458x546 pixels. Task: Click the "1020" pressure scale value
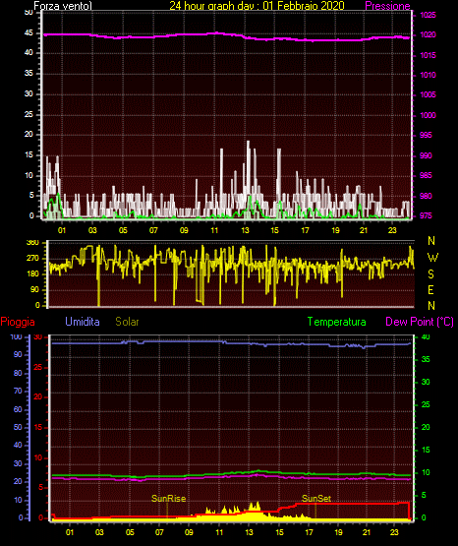click(x=428, y=34)
